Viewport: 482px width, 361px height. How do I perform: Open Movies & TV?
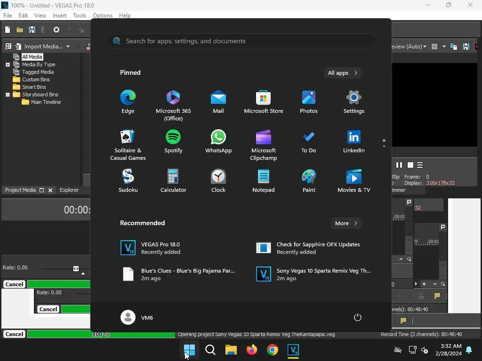pos(354,181)
